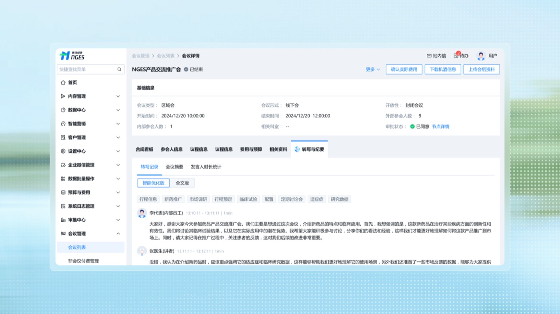Switch to 合规看板 tab
Viewport: 560px width, 314px height.
pyautogui.click(x=144, y=149)
